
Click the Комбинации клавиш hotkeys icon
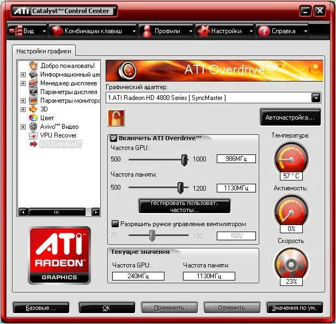56,31
